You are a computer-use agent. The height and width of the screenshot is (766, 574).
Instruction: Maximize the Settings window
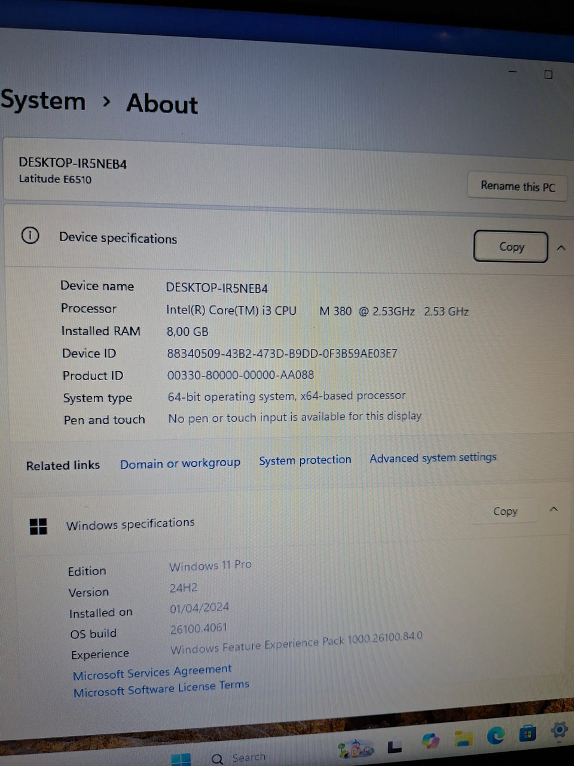click(x=548, y=75)
